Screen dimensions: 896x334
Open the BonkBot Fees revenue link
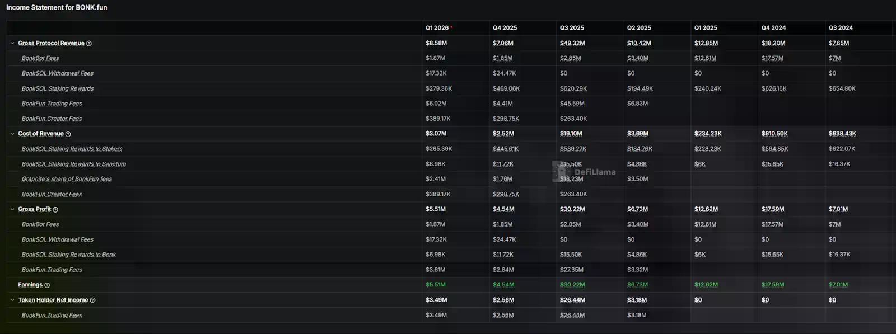[x=40, y=58]
